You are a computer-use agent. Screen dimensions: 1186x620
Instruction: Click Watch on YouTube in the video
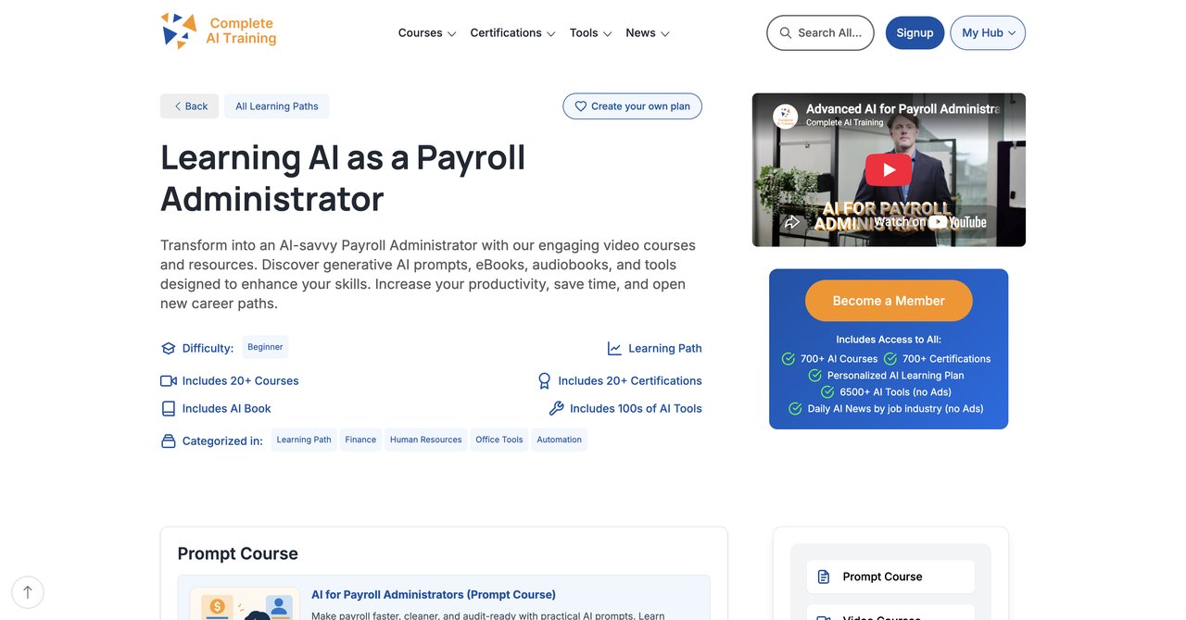click(930, 222)
